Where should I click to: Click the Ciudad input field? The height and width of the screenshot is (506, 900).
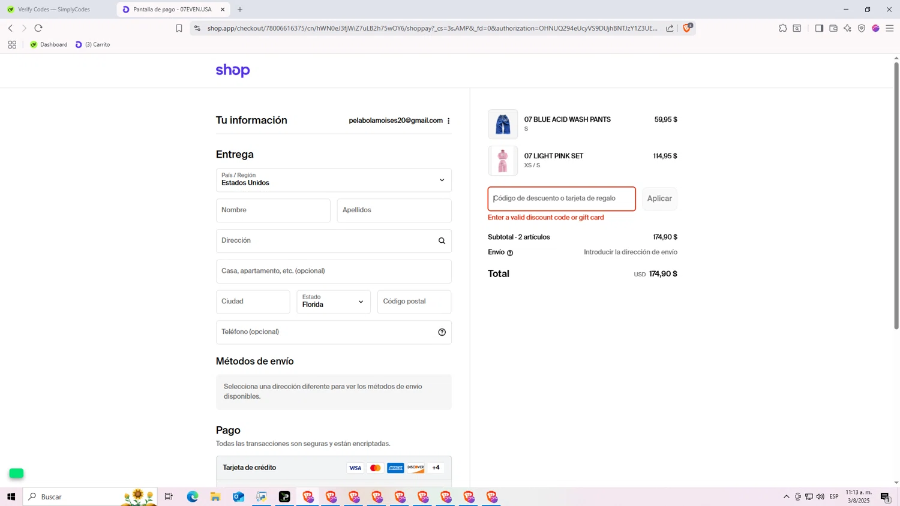(253, 302)
